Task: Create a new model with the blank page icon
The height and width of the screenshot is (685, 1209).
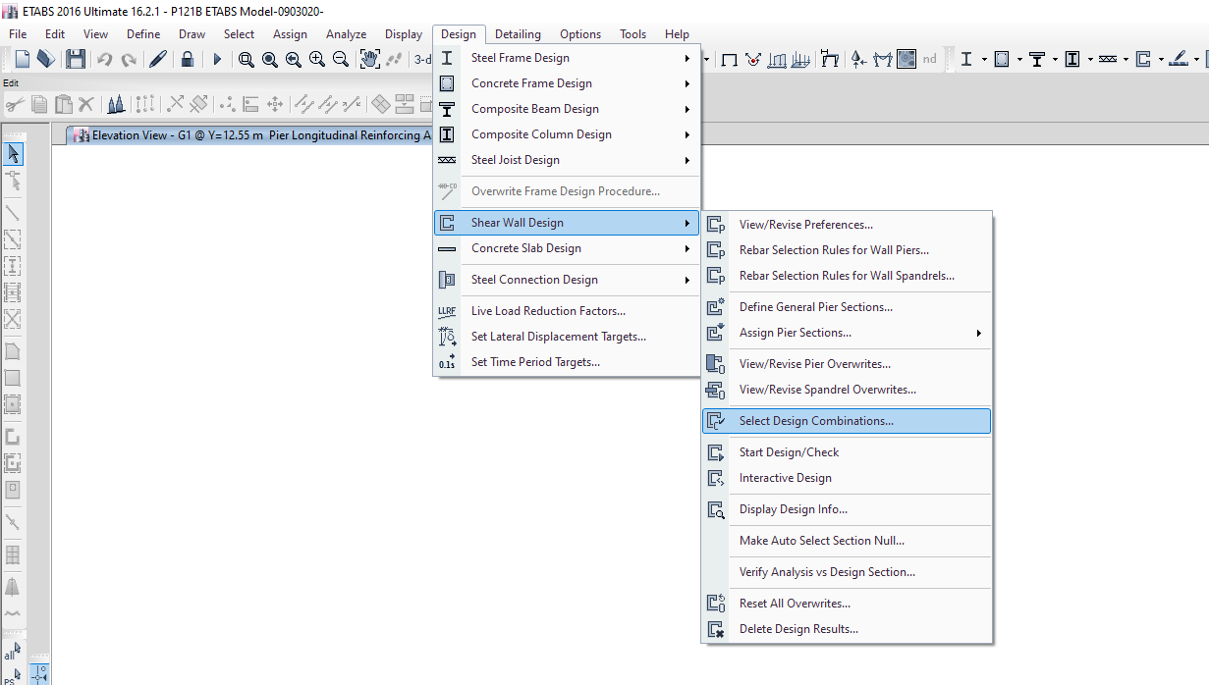Action: click(22, 59)
